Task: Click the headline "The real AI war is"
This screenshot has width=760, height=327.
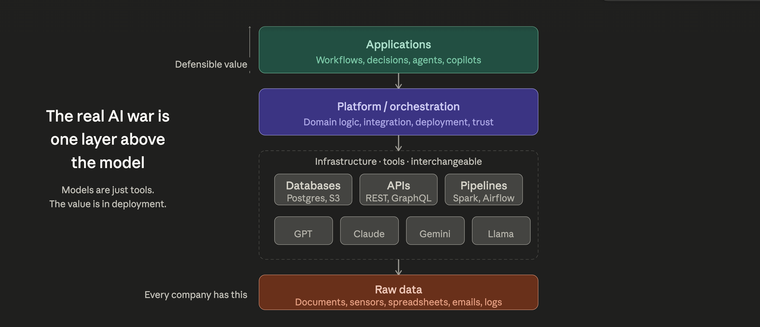Action: [x=108, y=116]
